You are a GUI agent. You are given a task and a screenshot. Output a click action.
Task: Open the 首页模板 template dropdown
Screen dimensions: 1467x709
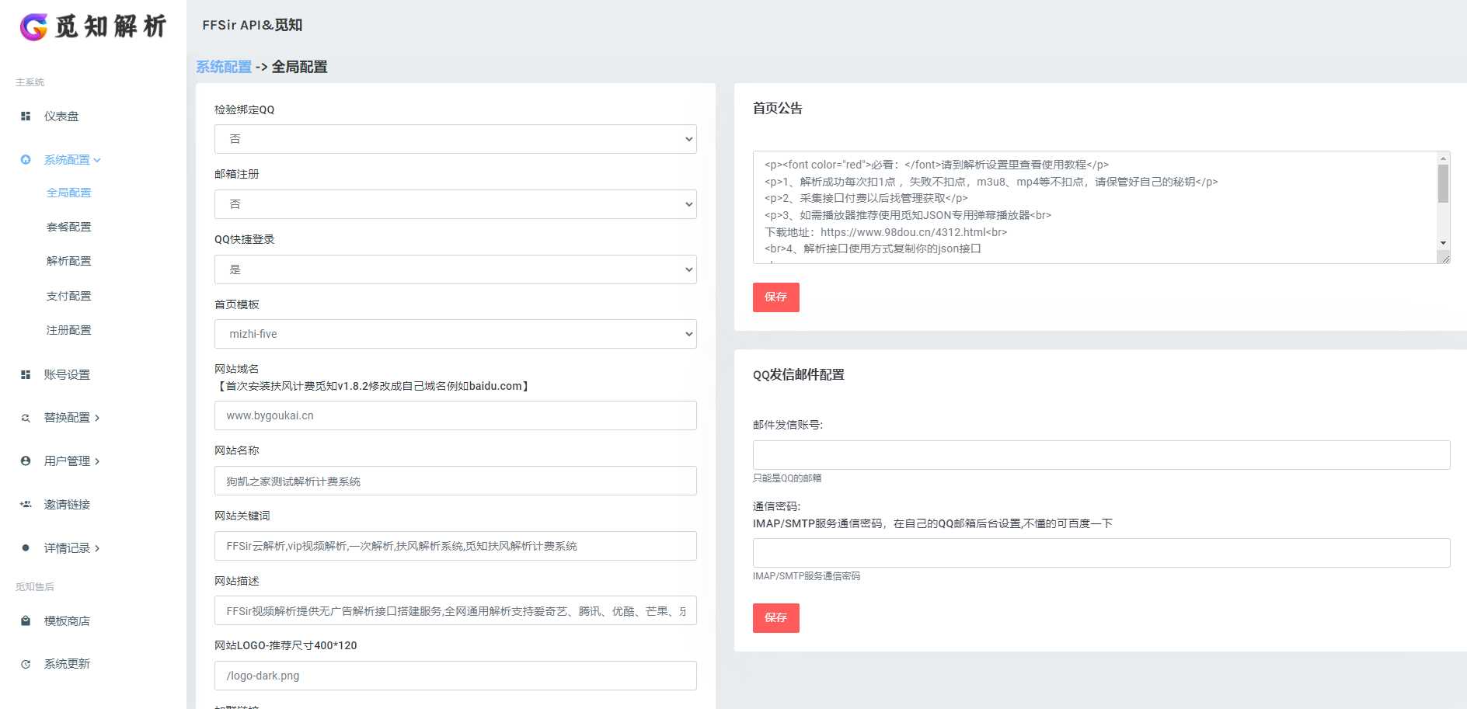(x=455, y=333)
